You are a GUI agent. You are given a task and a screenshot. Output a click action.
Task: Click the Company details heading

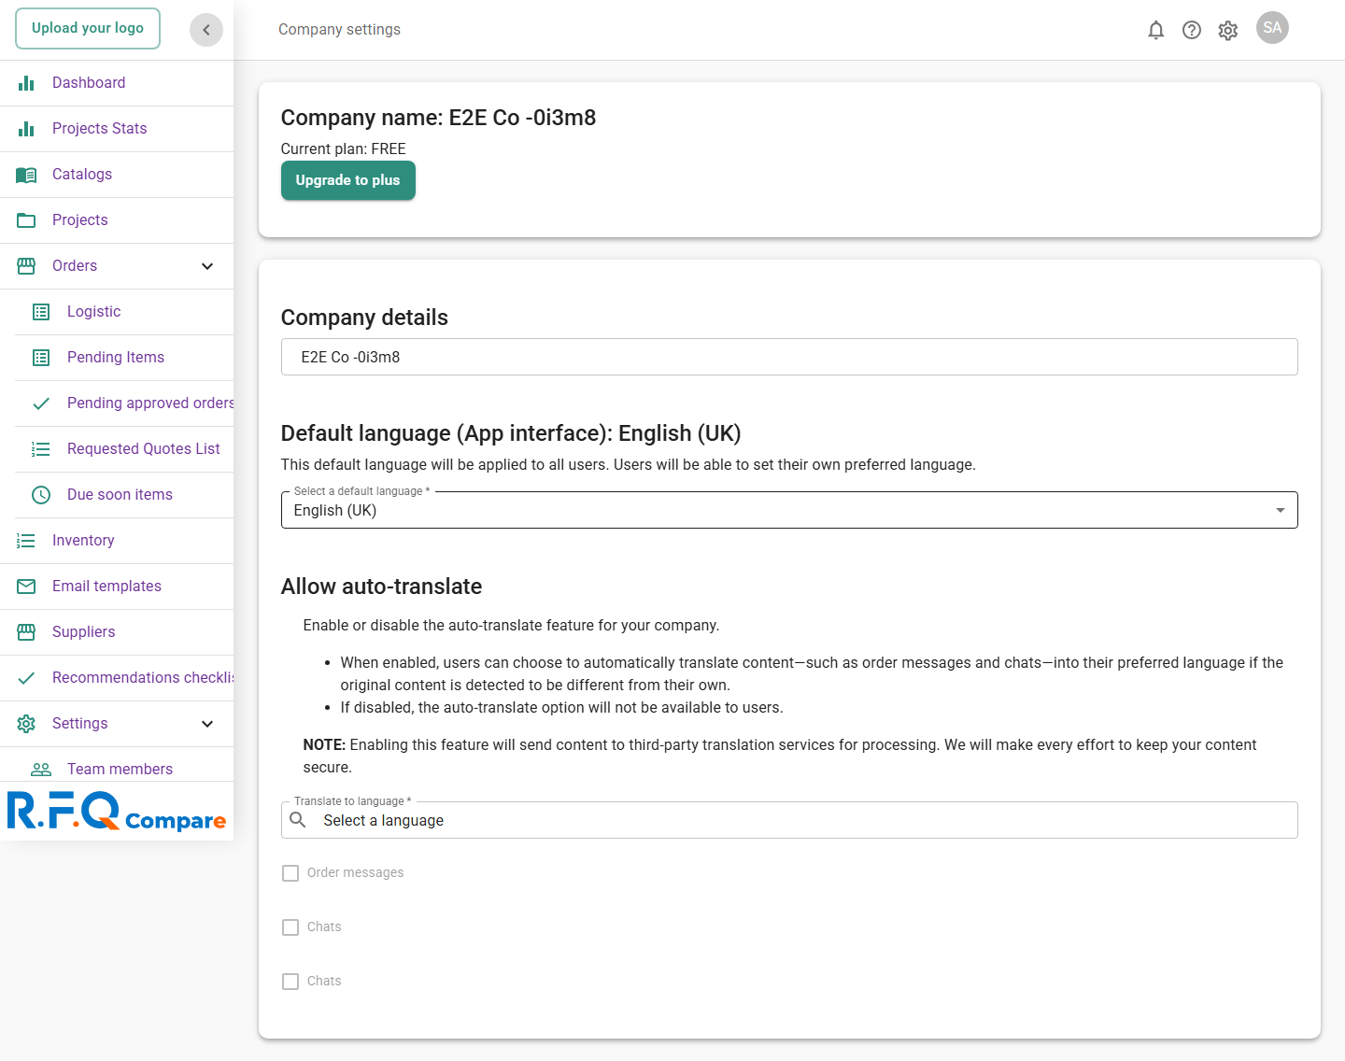(364, 318)
